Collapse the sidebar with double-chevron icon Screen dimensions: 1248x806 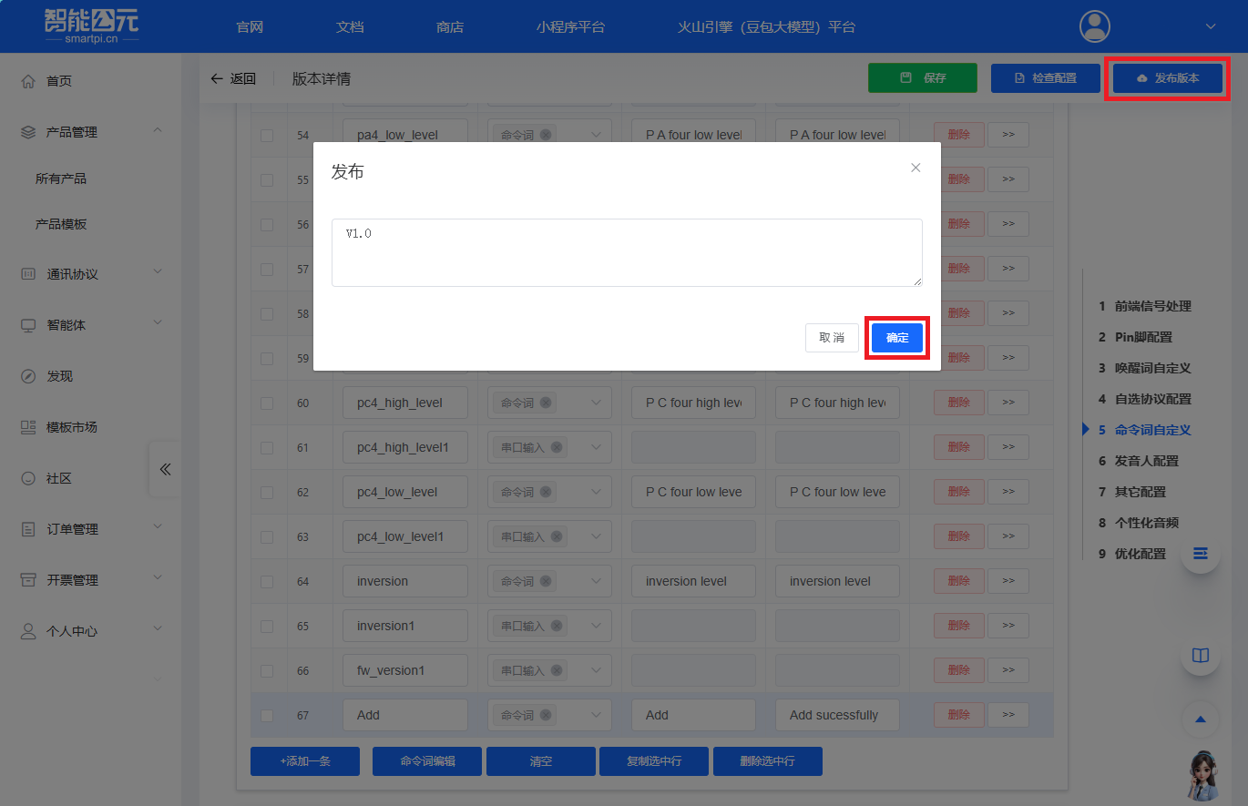tap(165, 470)
